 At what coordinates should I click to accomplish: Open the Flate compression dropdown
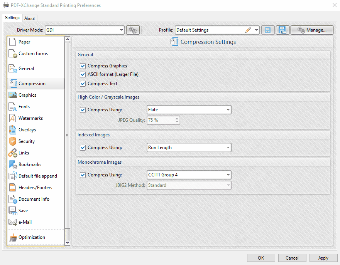point(189,110)
